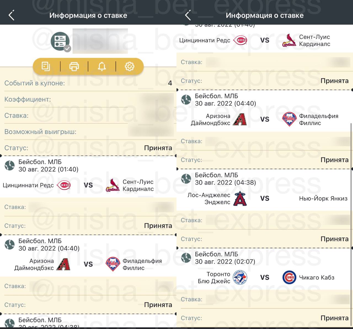Enable notifications with the bell icon
Image resolution: width=353 pixels, height=329 pixels.
click(102, 66)
